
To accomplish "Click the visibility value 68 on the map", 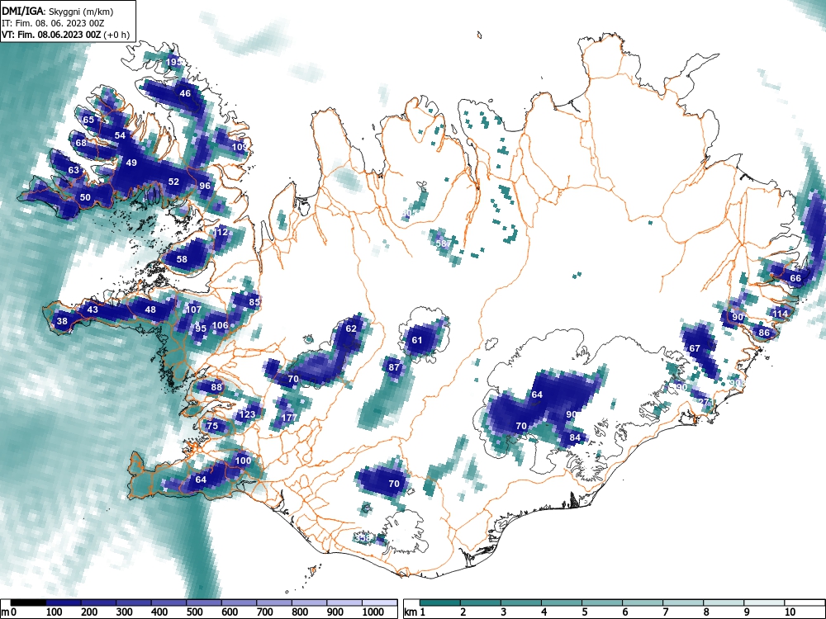I will pos(81,143).
